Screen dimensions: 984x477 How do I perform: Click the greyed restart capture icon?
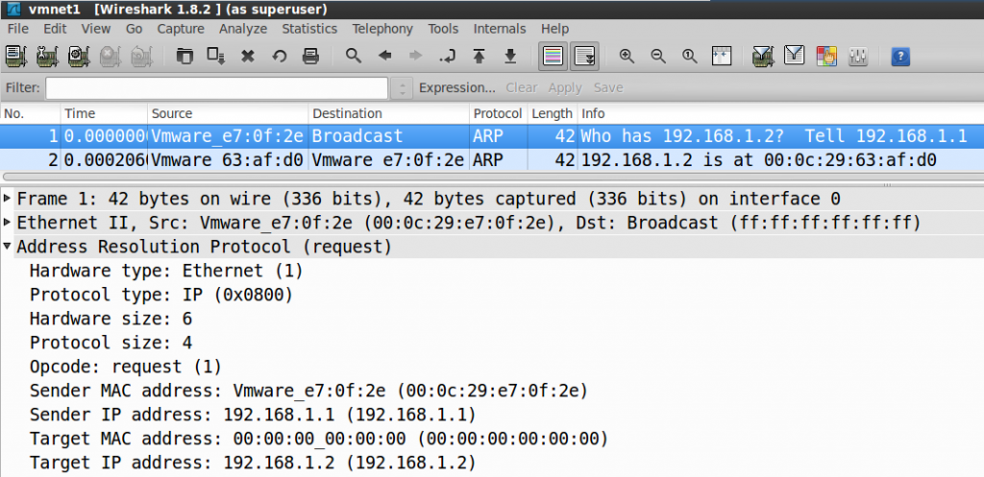pyautogui.click(x=141, y=57)
